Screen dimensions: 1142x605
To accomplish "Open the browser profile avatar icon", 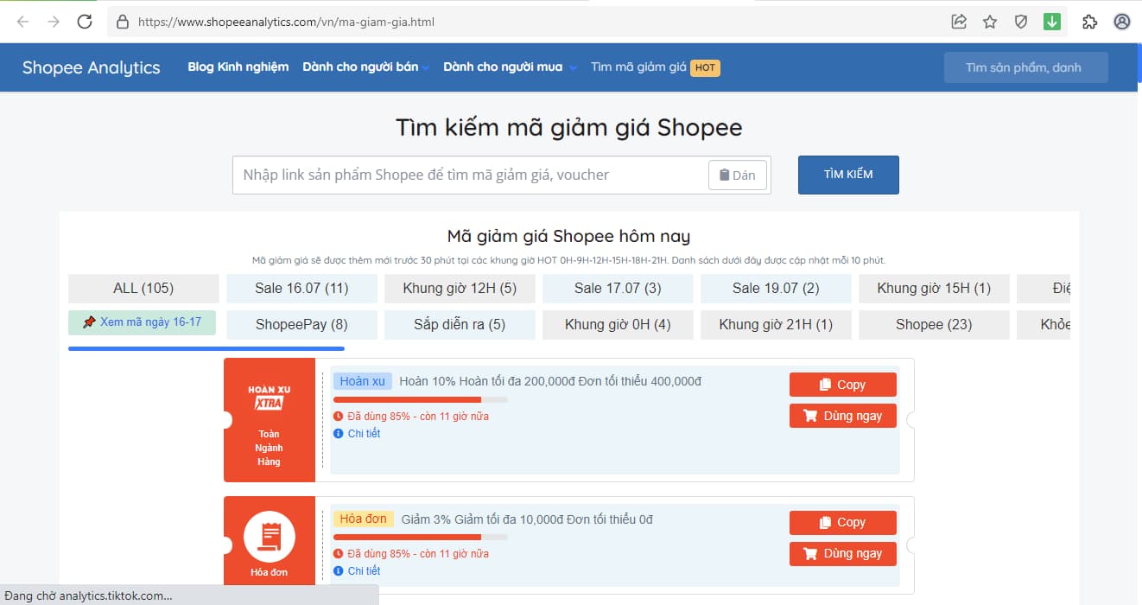I will (x=1121, y=22).
